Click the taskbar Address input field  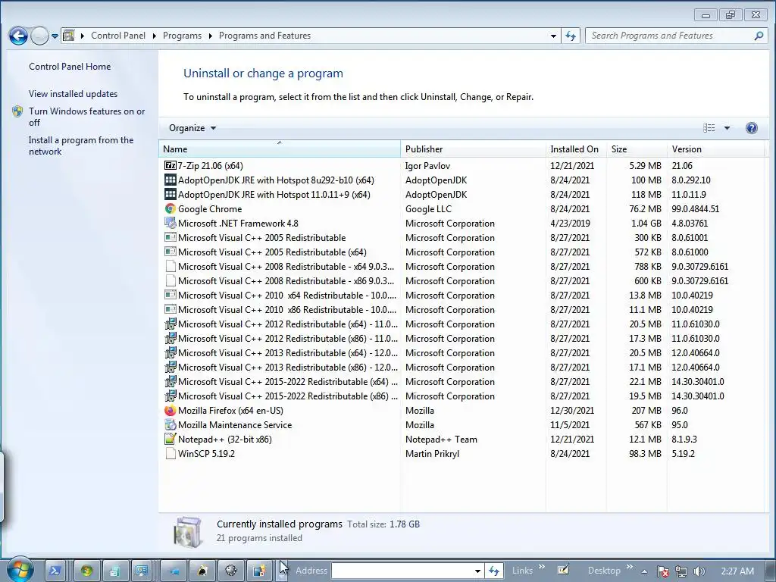pos(402,571)
